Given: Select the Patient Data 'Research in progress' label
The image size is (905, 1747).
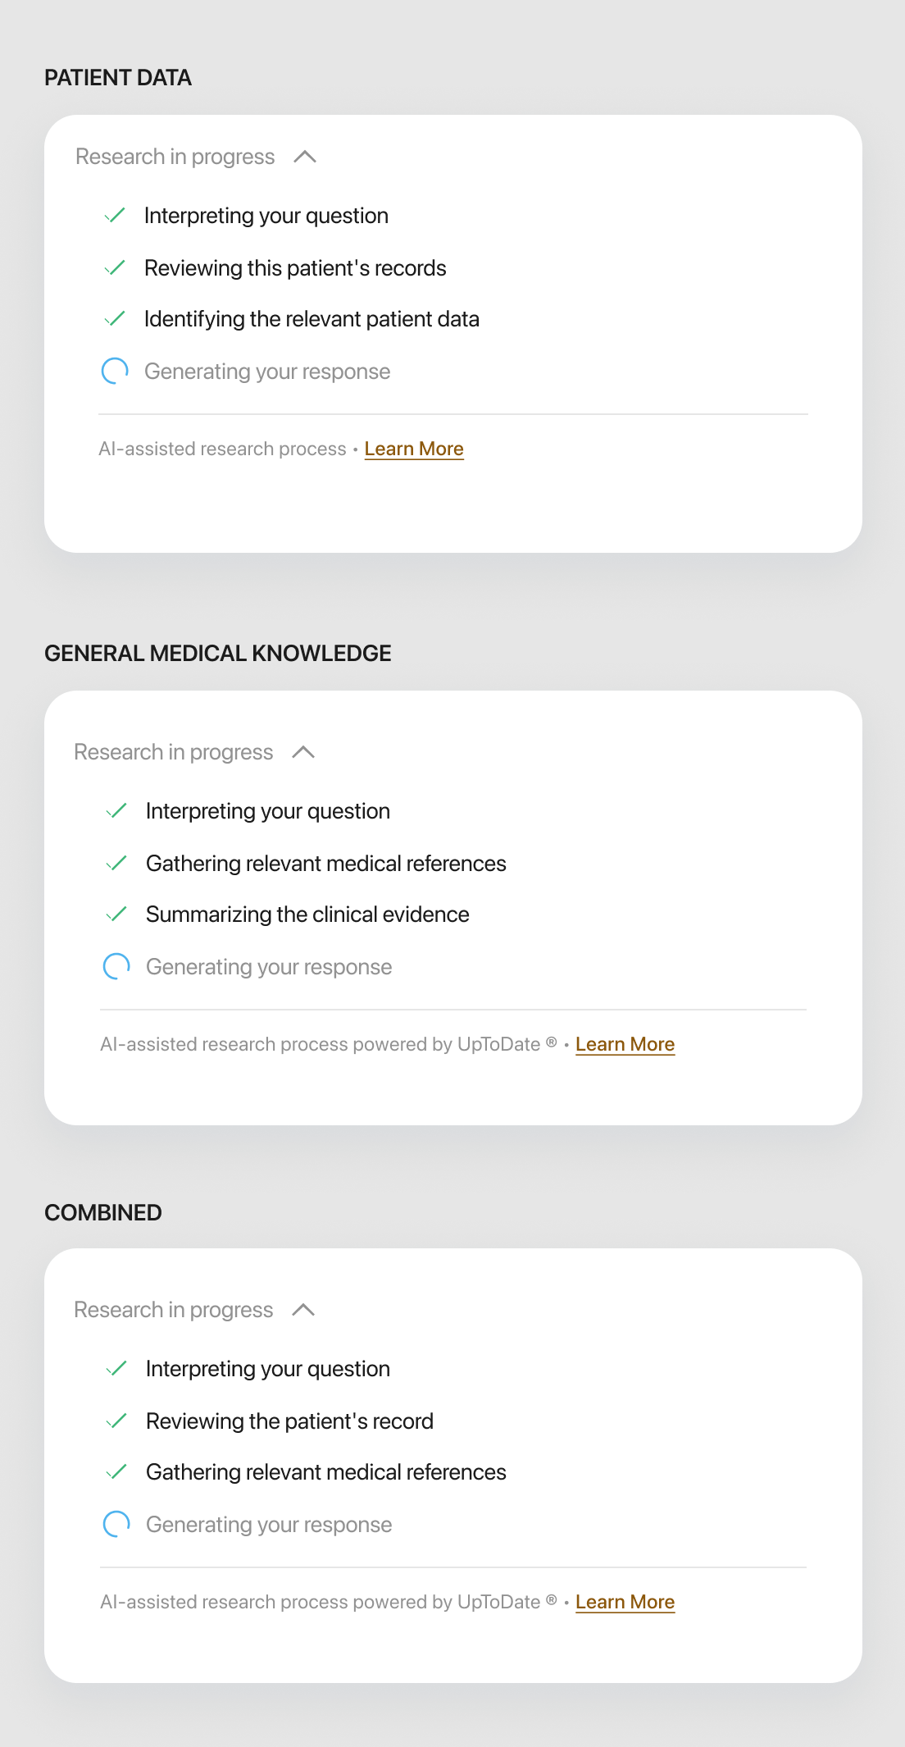Looking at the screenshot, I should (x=175, y=157).
